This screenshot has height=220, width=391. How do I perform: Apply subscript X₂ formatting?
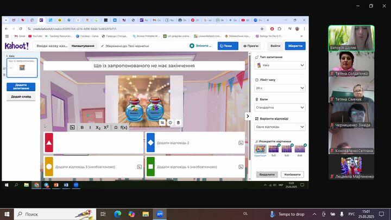98,128
